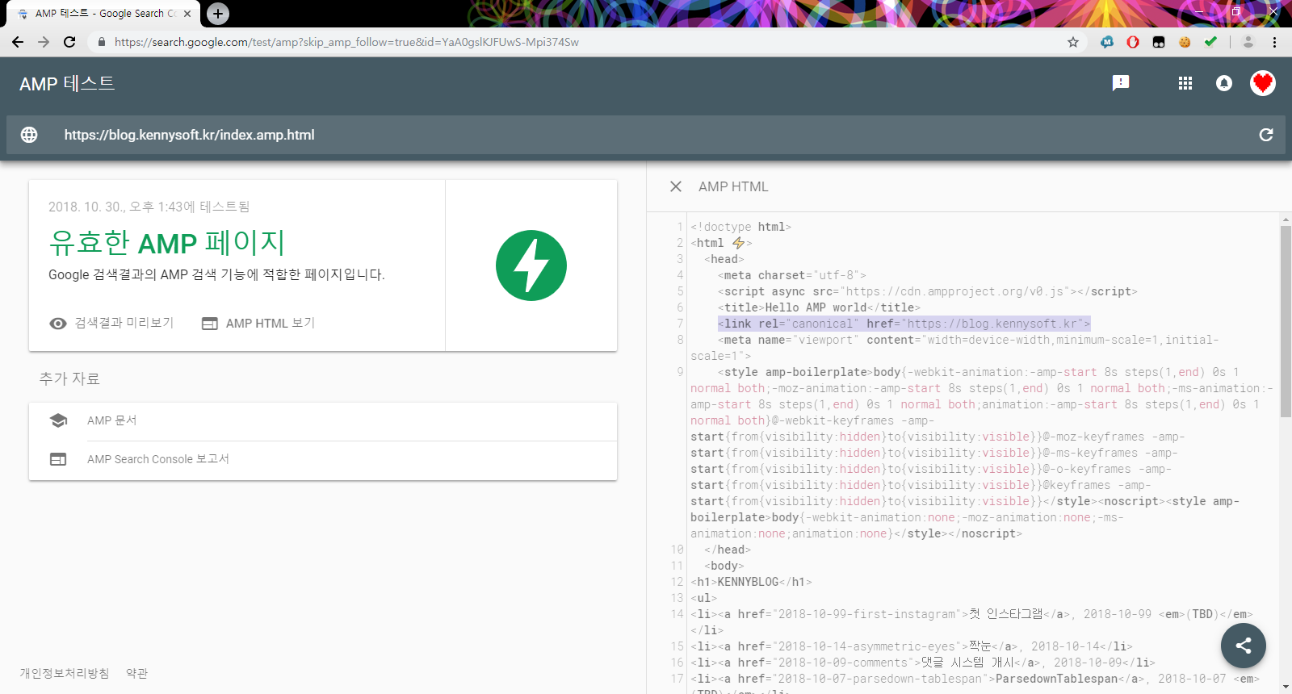1292x694 pixels.
Task: Go forward to next page
Action: (x=44, y=42)
